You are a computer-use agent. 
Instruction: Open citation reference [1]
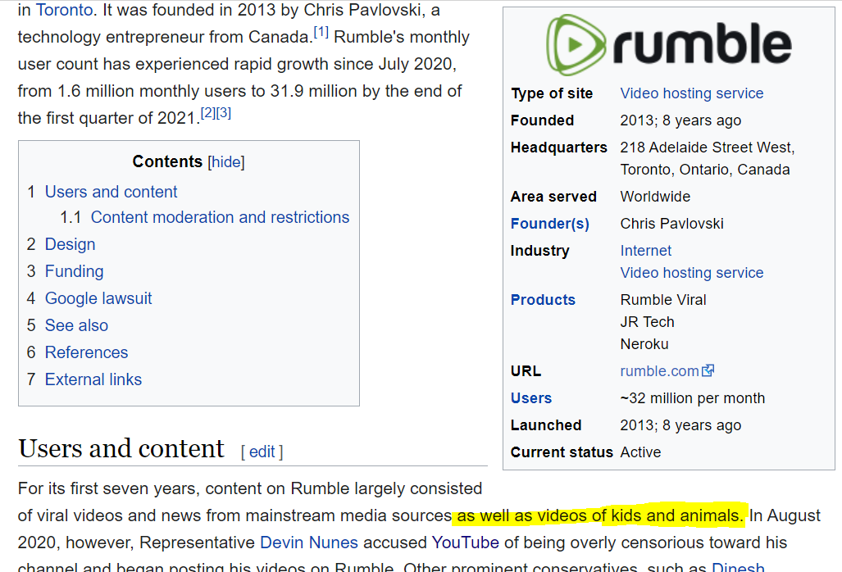[321, 32]
